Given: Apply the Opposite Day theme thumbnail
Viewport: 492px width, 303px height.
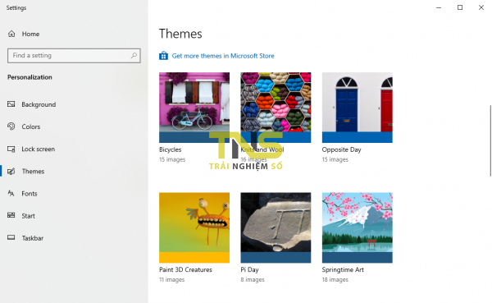Looking at the screenshot, I should pyautogui.click(x=357, y=108).
